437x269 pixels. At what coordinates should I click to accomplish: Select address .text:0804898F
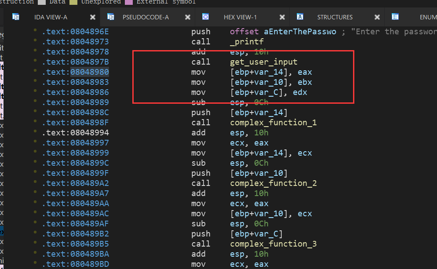point(75,123)
